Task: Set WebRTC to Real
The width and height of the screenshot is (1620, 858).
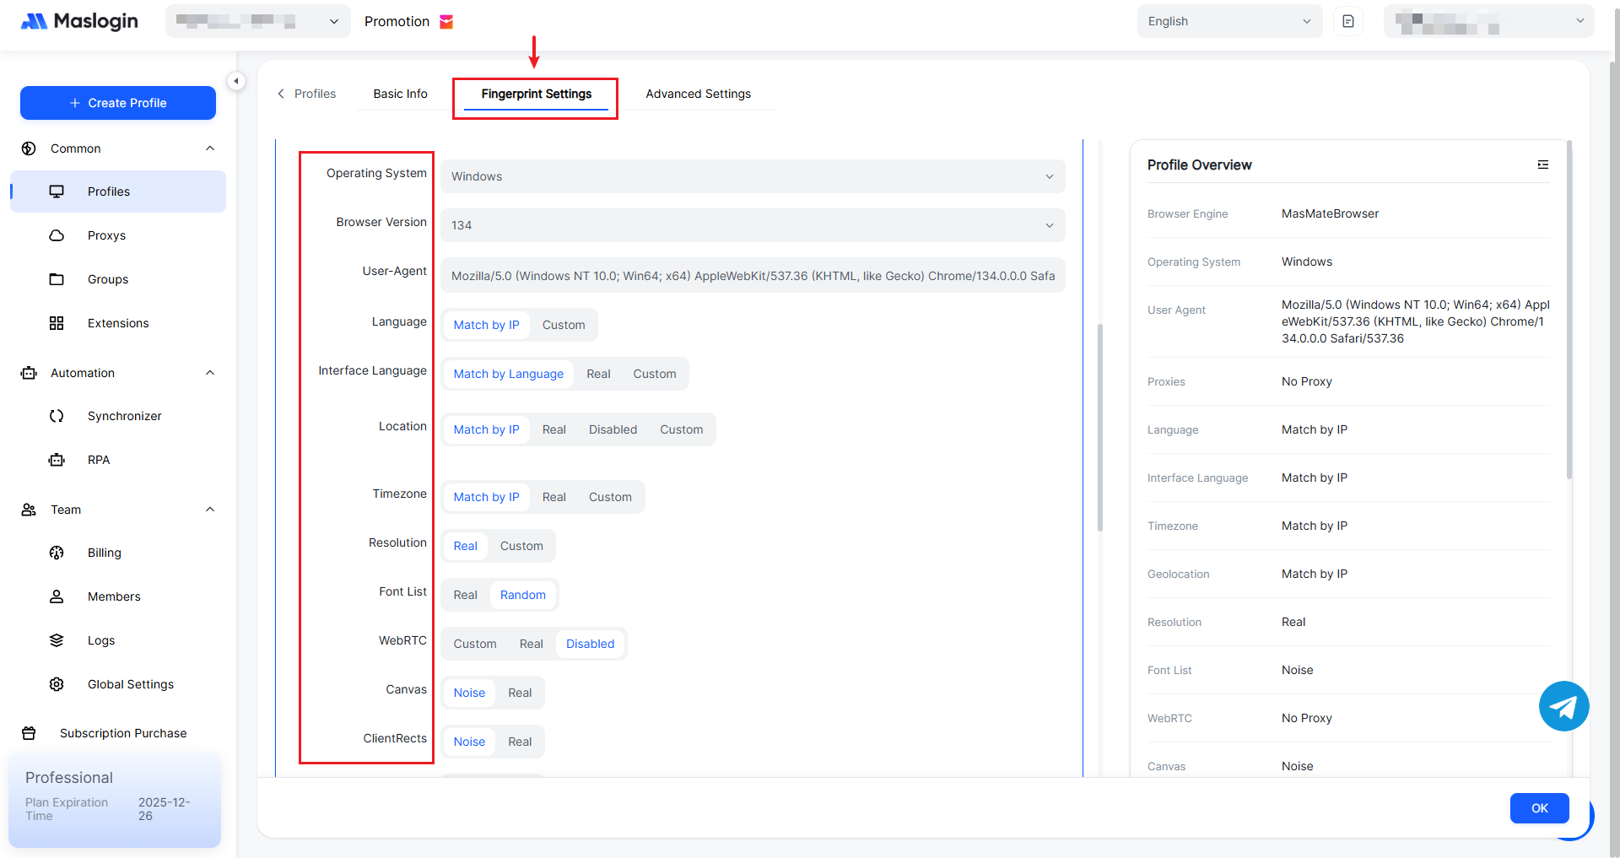Action: coord(531,644)
